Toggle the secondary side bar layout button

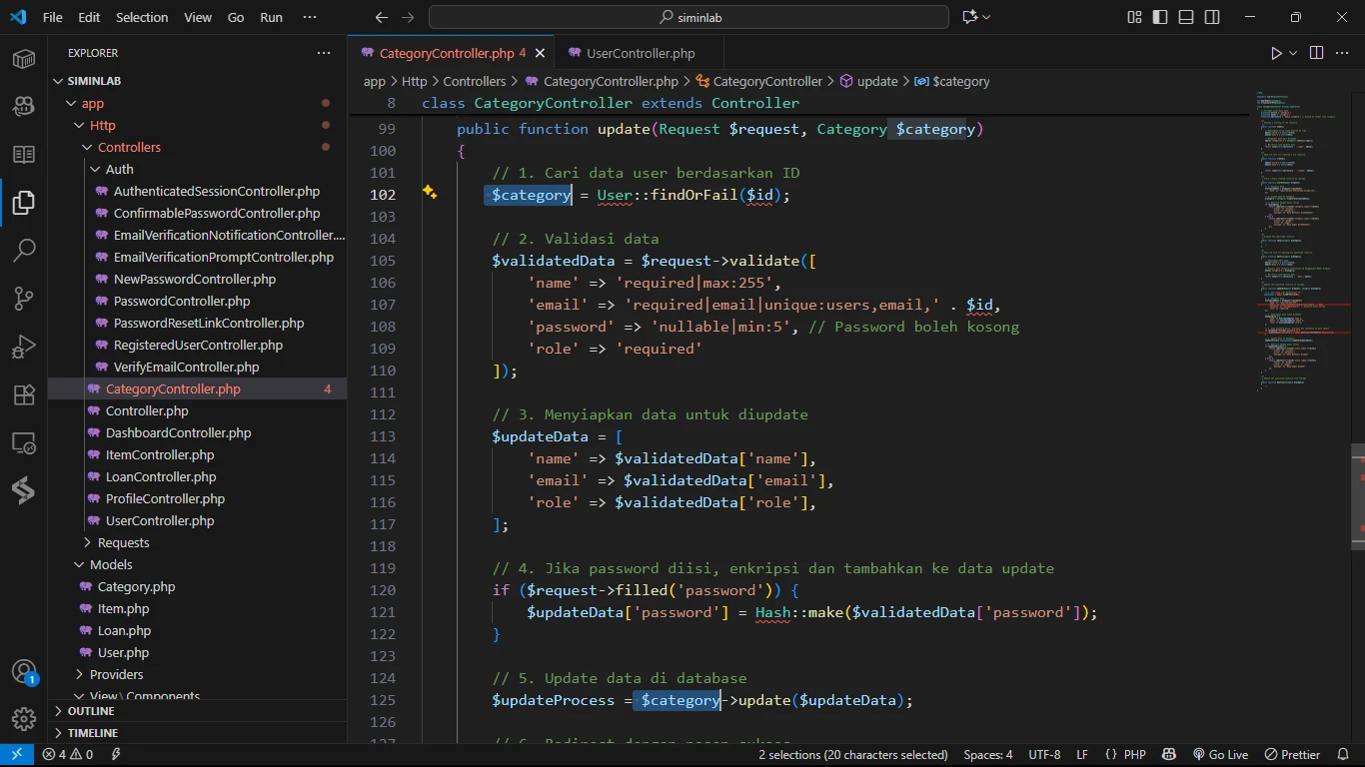coord(1211,17)
